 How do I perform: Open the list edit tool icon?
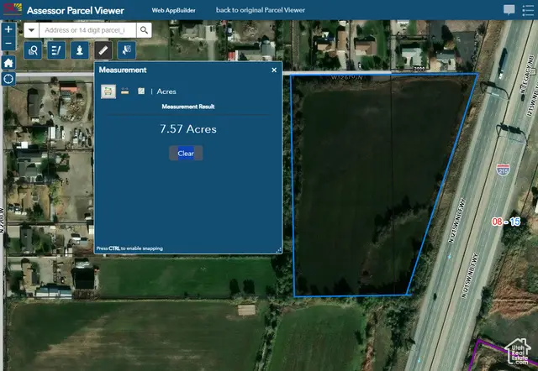click(x=56, y=50)
